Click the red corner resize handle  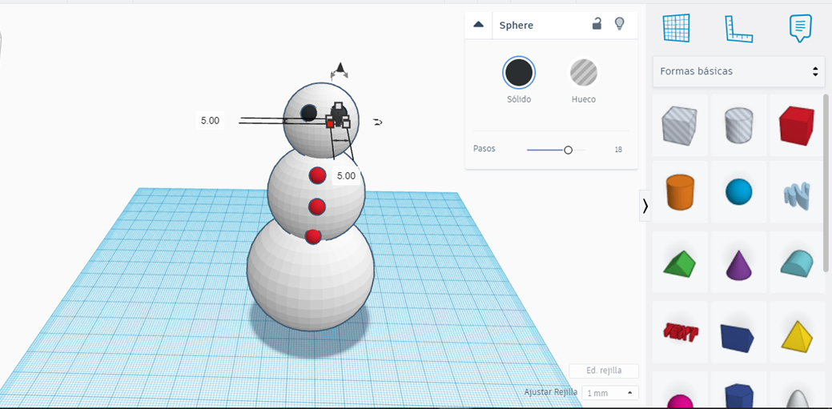tap(329, 123)
